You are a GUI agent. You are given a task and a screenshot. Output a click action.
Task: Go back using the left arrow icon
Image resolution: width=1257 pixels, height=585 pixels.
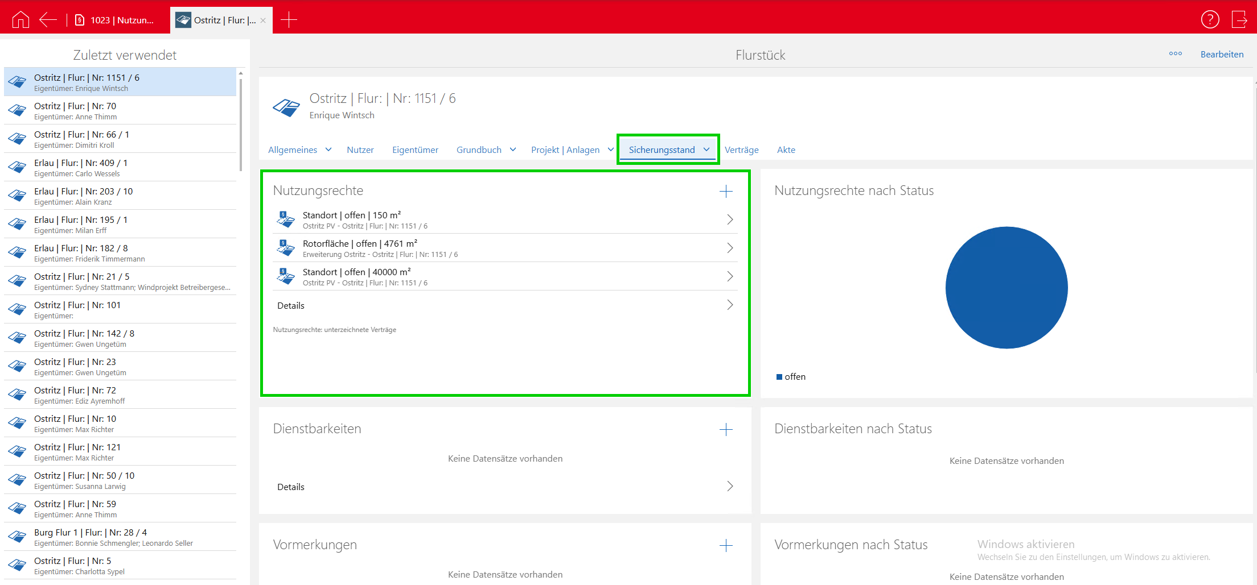tap(48, 20)
